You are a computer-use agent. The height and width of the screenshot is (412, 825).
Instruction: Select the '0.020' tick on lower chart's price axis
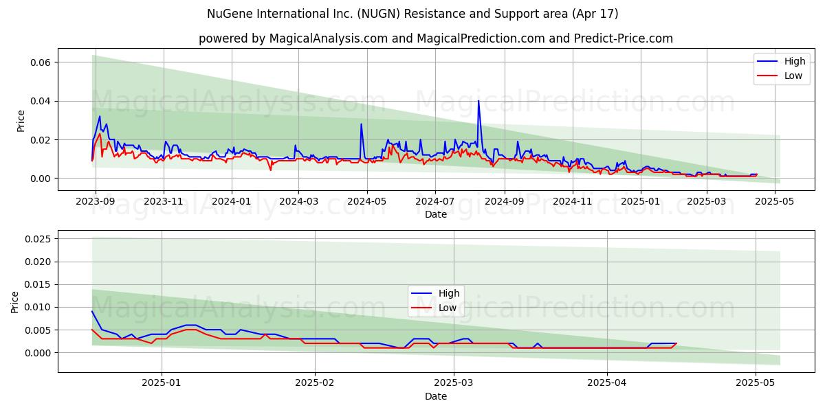[37, 262]
